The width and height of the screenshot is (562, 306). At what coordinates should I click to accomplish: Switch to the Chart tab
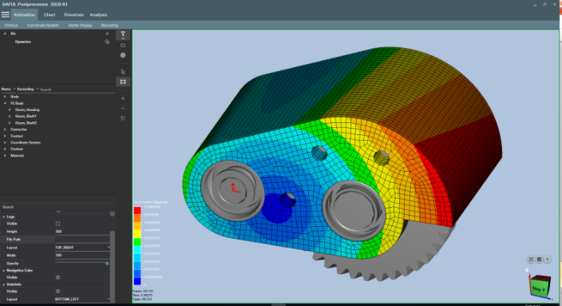(49, 14)
